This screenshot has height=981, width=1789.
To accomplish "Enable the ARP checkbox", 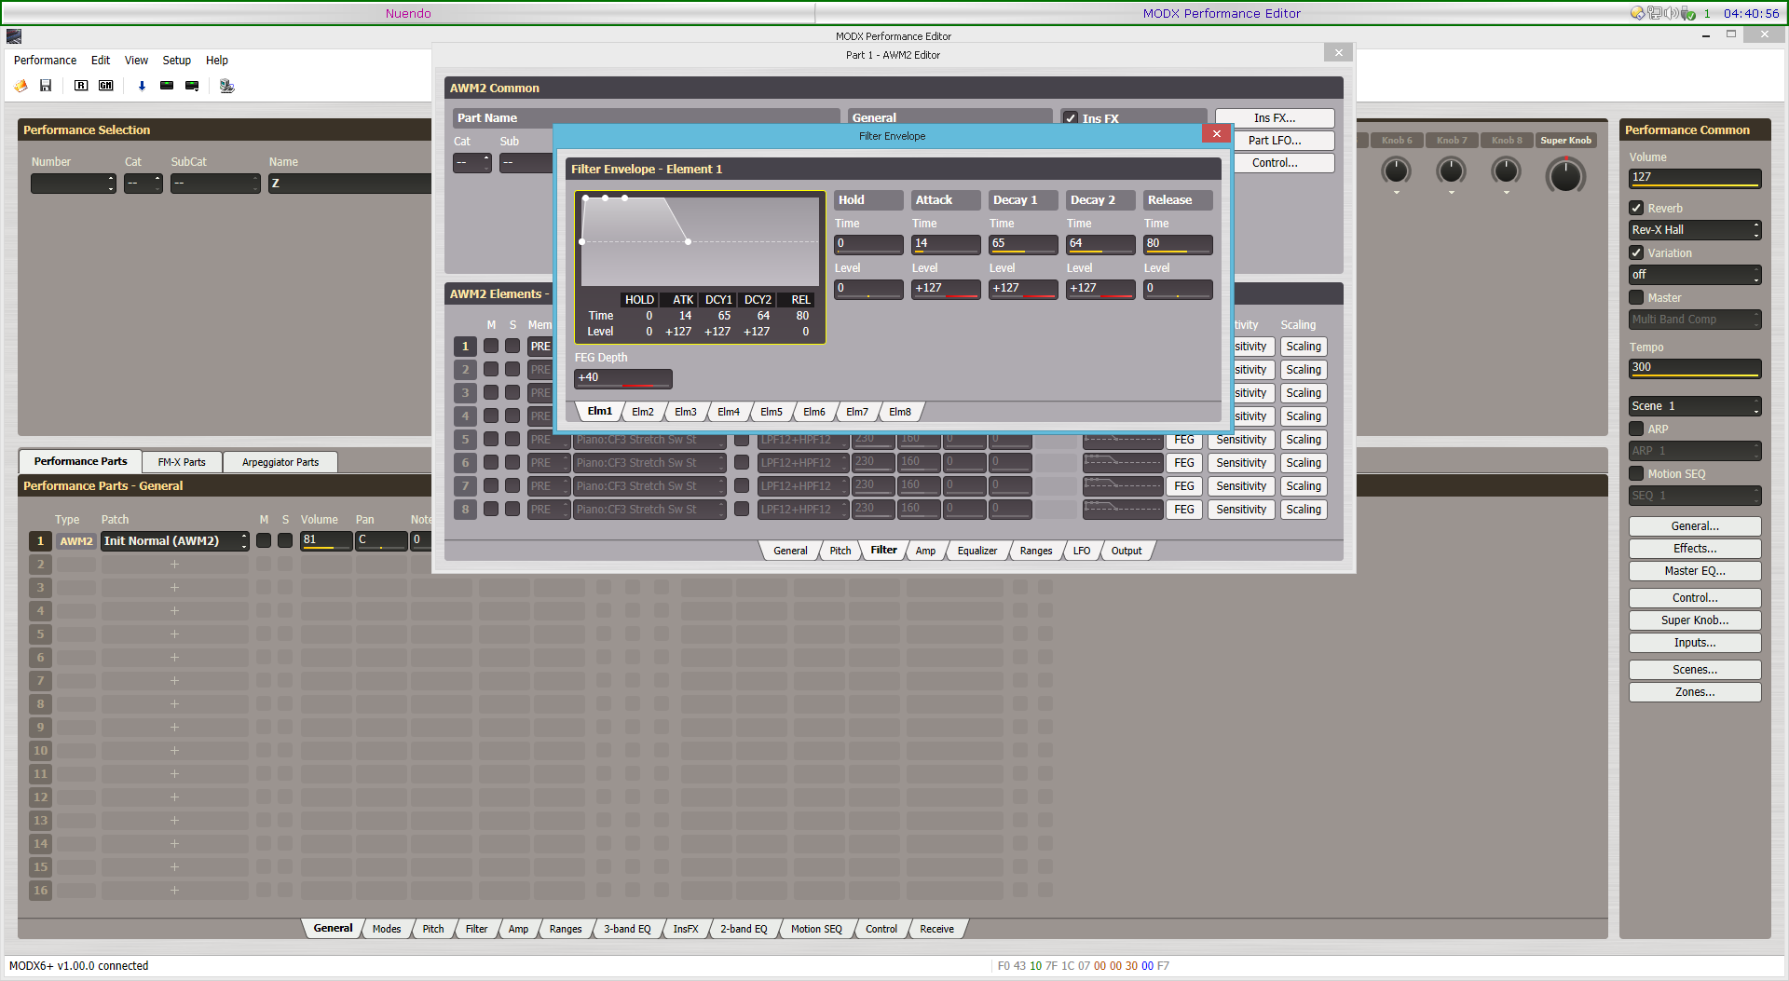I will [x=1636, y=429].
